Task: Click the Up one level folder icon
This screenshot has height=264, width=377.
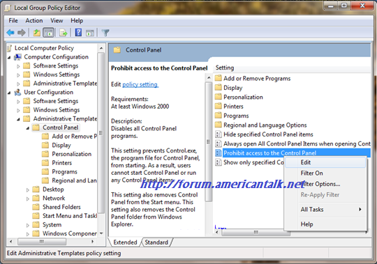Action: (x=37, y=32)
